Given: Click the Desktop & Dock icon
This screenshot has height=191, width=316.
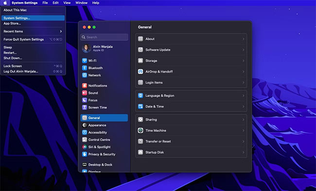Looking at the screenshot, I should 85,164.
